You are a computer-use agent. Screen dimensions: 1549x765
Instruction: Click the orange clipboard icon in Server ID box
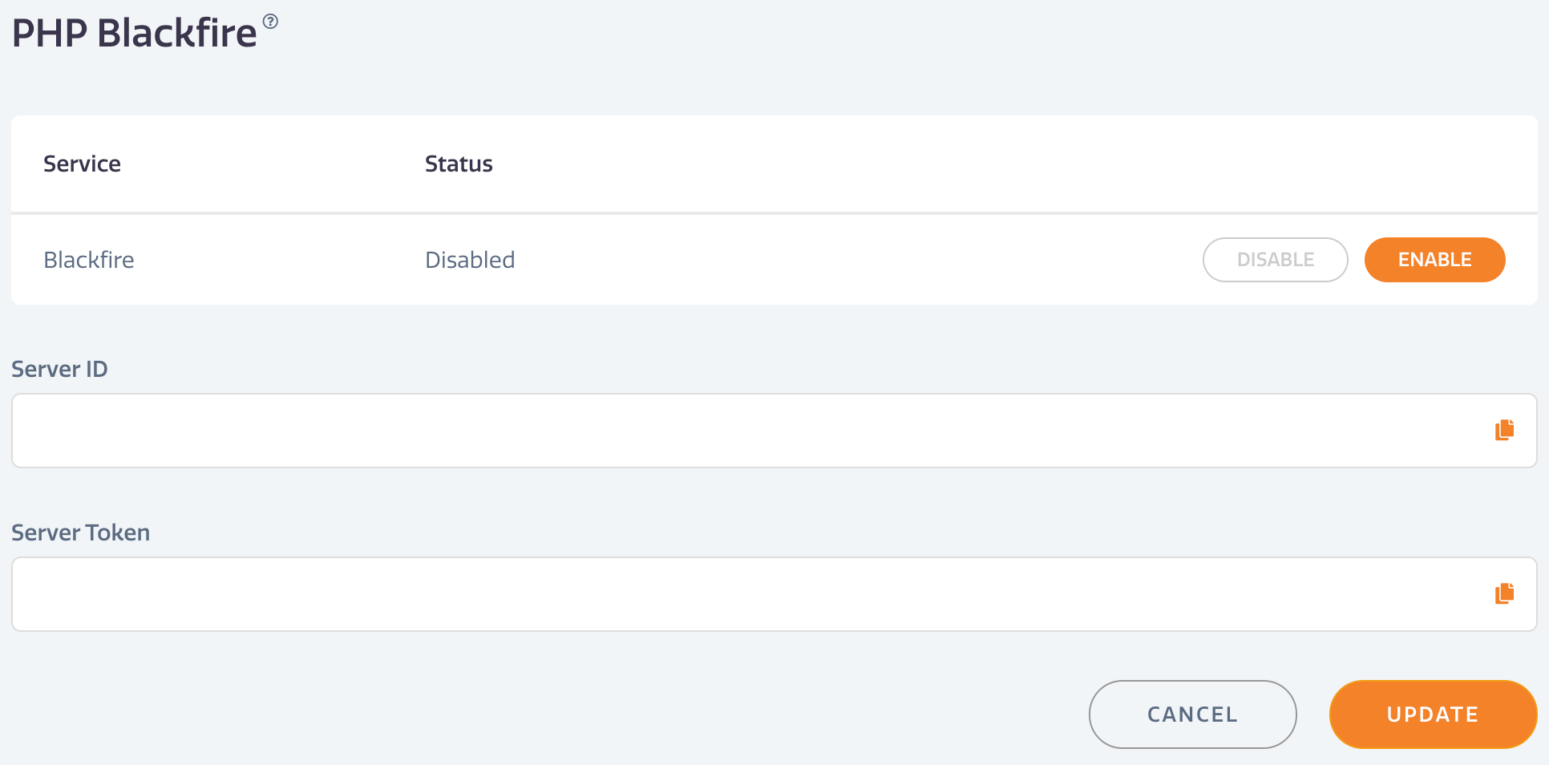click(x=1504, y=430)
